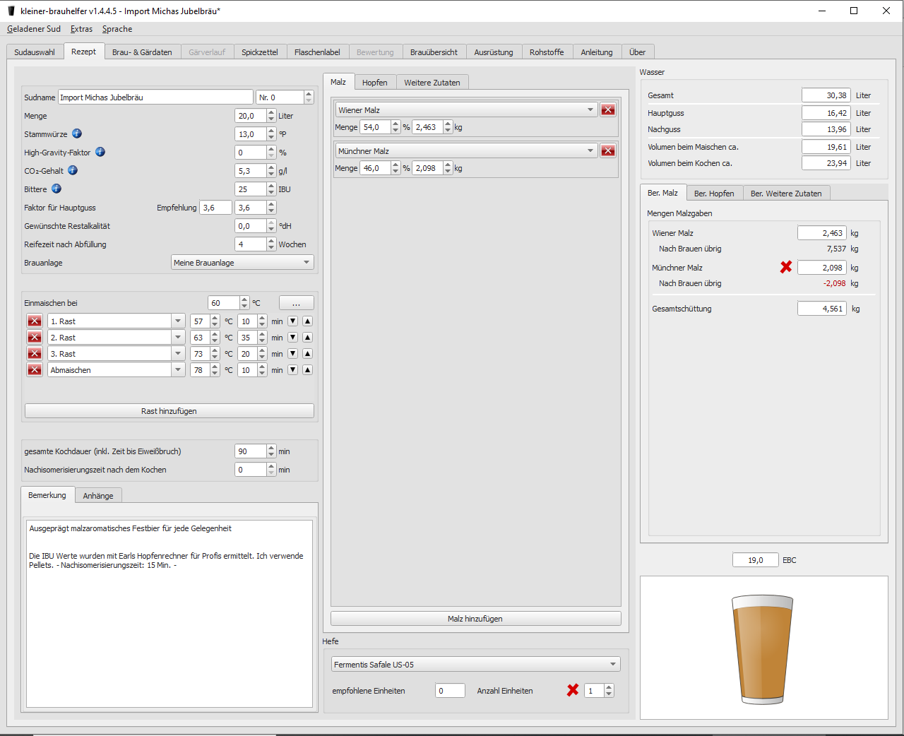Click the Malz hinzufügen button
Image resolution: width=904 pixels, height=736 pixels.
475,619
